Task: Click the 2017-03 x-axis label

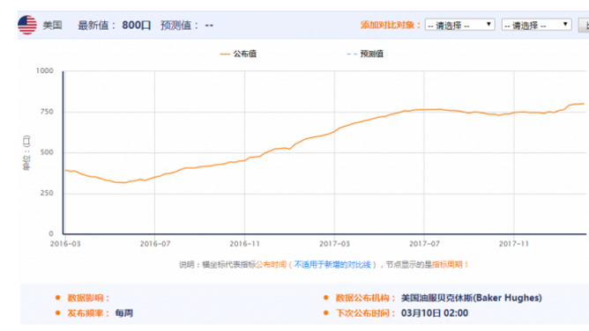Action: coord(334,244)
